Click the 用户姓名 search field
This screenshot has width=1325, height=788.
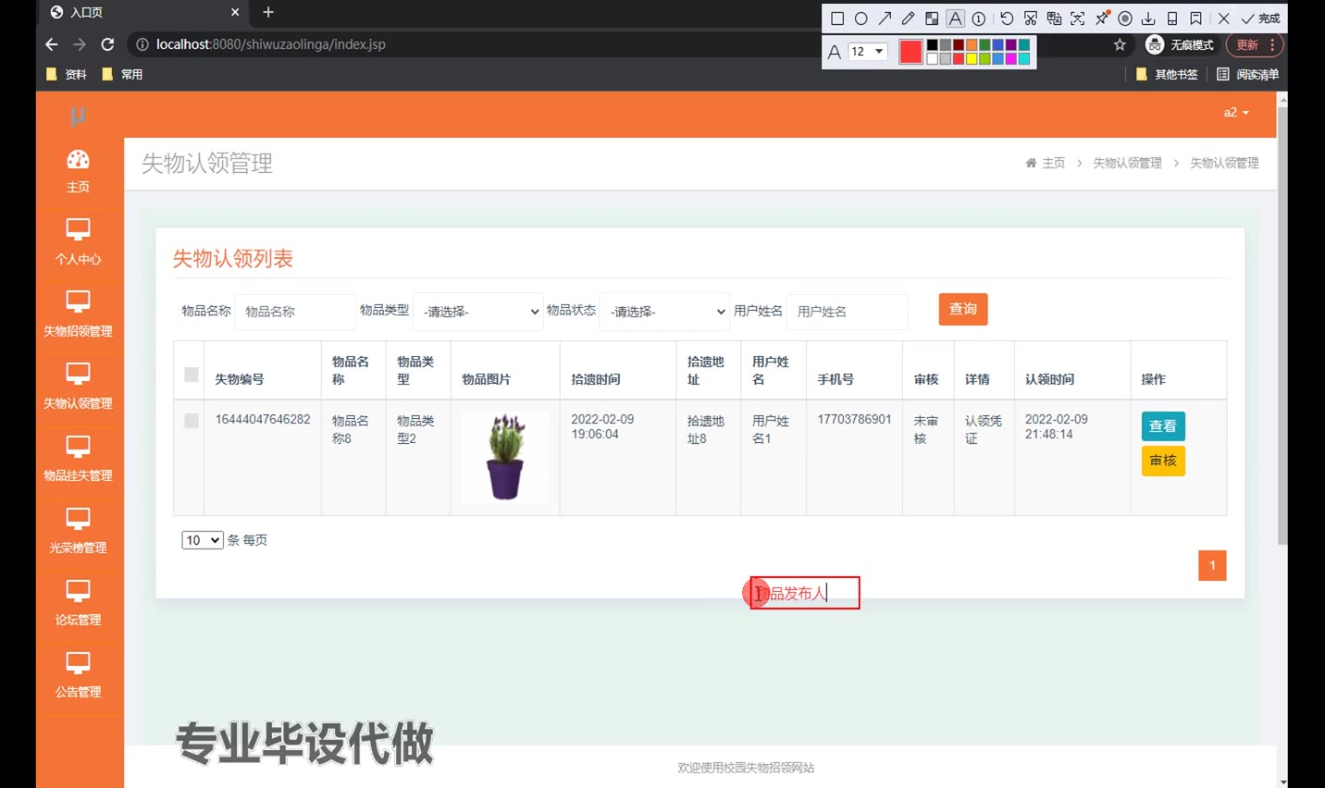pyautogui.click(x=847, y=312)
